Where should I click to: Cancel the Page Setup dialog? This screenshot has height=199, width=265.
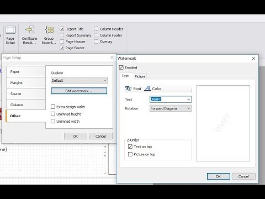[100, 136]
